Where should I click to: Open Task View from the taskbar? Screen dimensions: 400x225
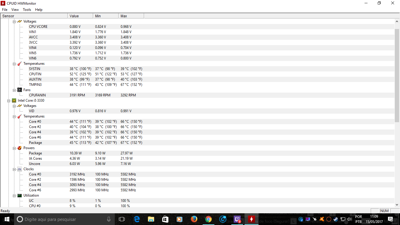(x=122, y=219)
